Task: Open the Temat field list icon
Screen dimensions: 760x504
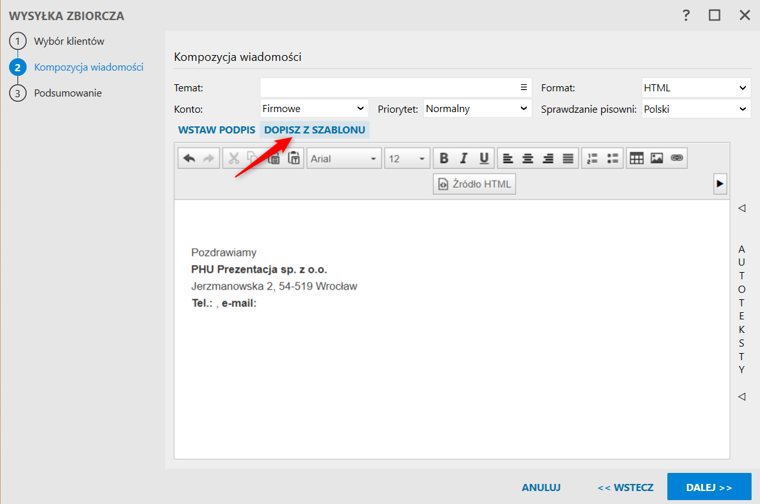Action: [x=524, y=87]
